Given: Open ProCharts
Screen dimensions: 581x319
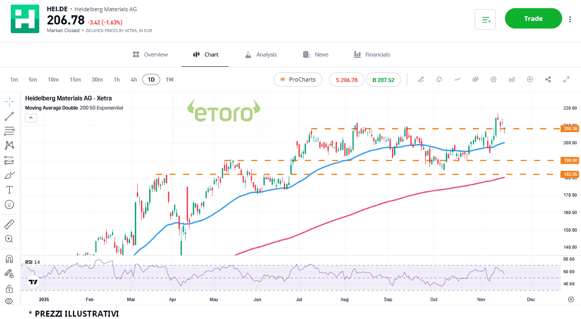Looking at the screenshot, I should tap(298, 79).
